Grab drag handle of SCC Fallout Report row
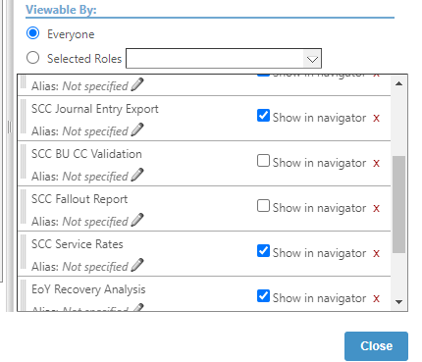The width and height of the screenshot is (422, 362). (x=23, y=208)
